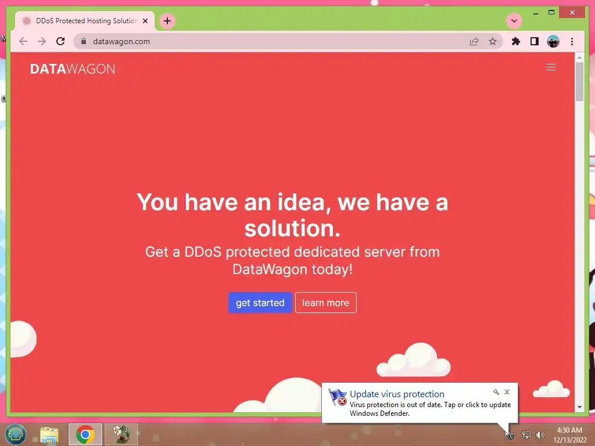Open notification settings wrench icon
The width and height of the screenshot is (595, 446).
click(496, 392)
